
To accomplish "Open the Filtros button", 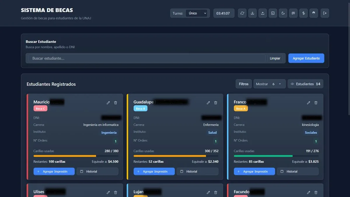I will tap(244, 84).
